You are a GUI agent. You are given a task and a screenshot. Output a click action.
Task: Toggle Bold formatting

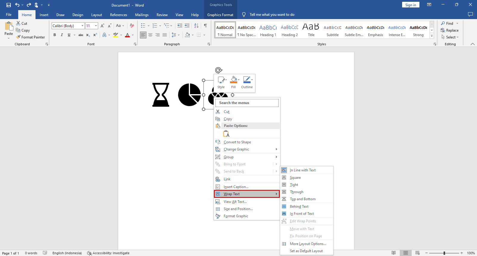point(55,35)
